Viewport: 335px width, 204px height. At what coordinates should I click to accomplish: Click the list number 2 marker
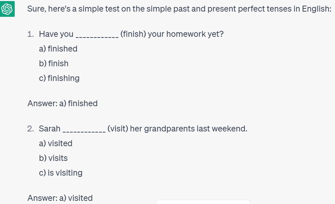point(31,129)
